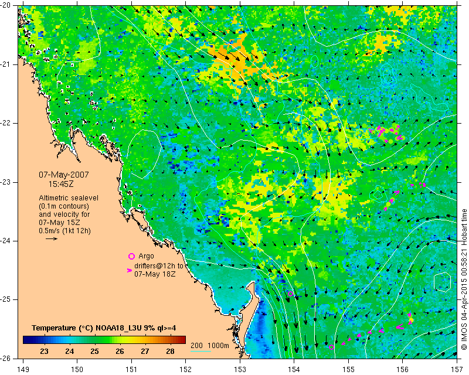Image resolution: width=469 pixels, height=375 pixels.
Task: Click the longitude axis label '155'
Action: (348, 370)
